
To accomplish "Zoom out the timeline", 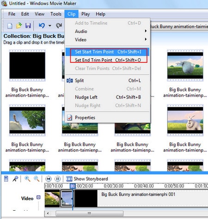I will click(37, 179).
